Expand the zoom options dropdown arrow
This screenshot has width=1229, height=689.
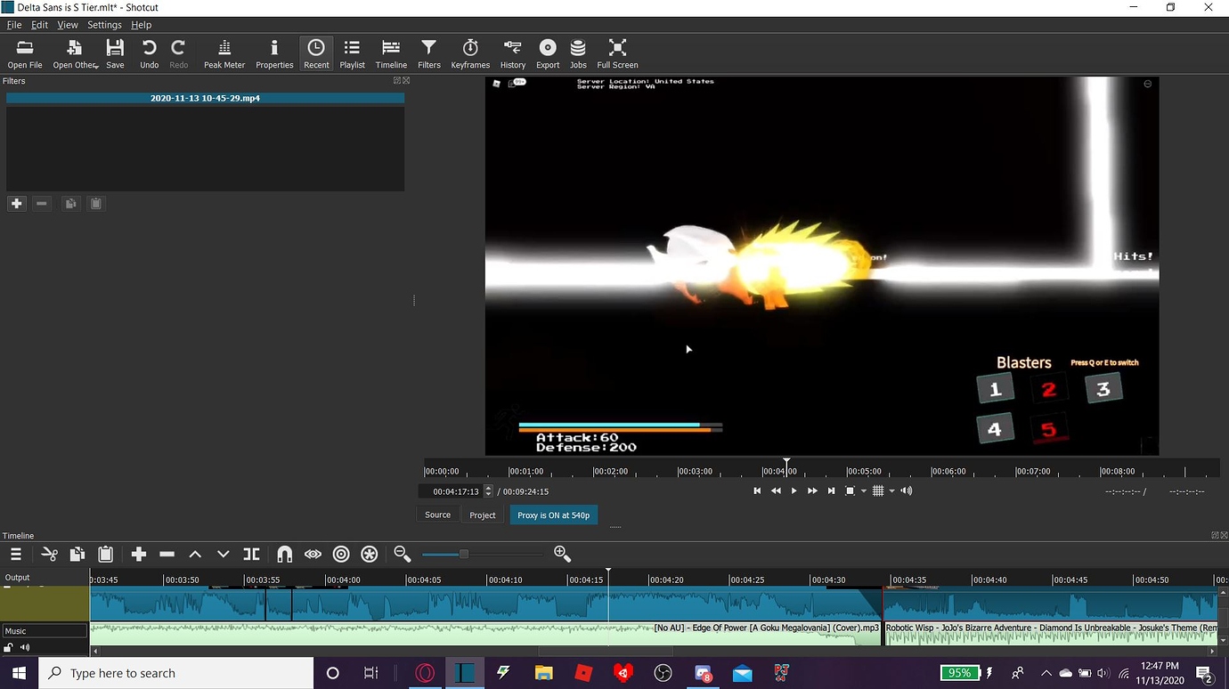tap(863, 491)
